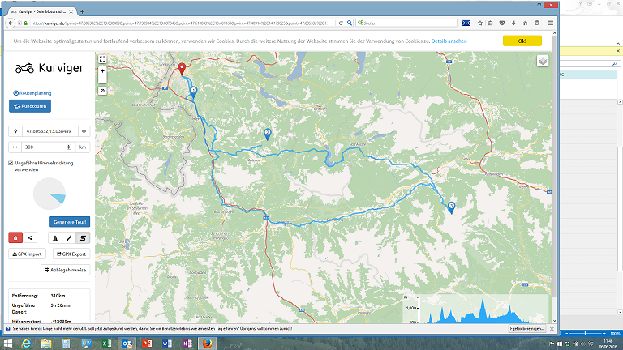The image size is (623, 350).
Task: Open Firefox hamburger menu
Action: [x=551, y=23]
